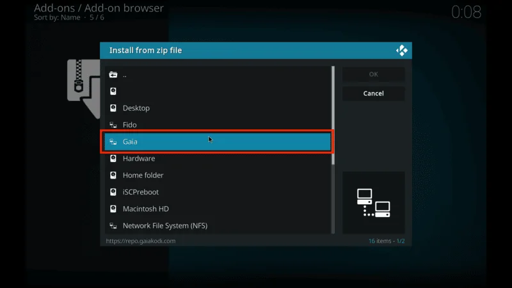Screen dimensions: 512x288
Task: Click the Cancel button
Action: pyautogui.click(x=374, y=93)
